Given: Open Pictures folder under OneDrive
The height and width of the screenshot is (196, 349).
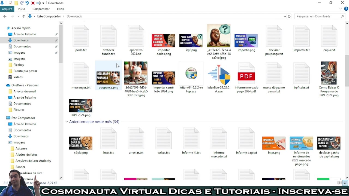Looking at the screenshot, I should [19, 110].
